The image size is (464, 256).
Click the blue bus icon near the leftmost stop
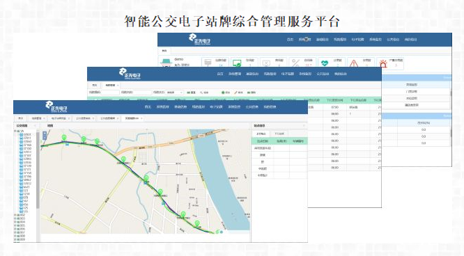[x=68, y=144]
